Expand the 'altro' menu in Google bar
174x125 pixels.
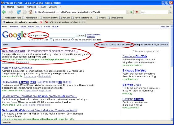click(55, 27)
